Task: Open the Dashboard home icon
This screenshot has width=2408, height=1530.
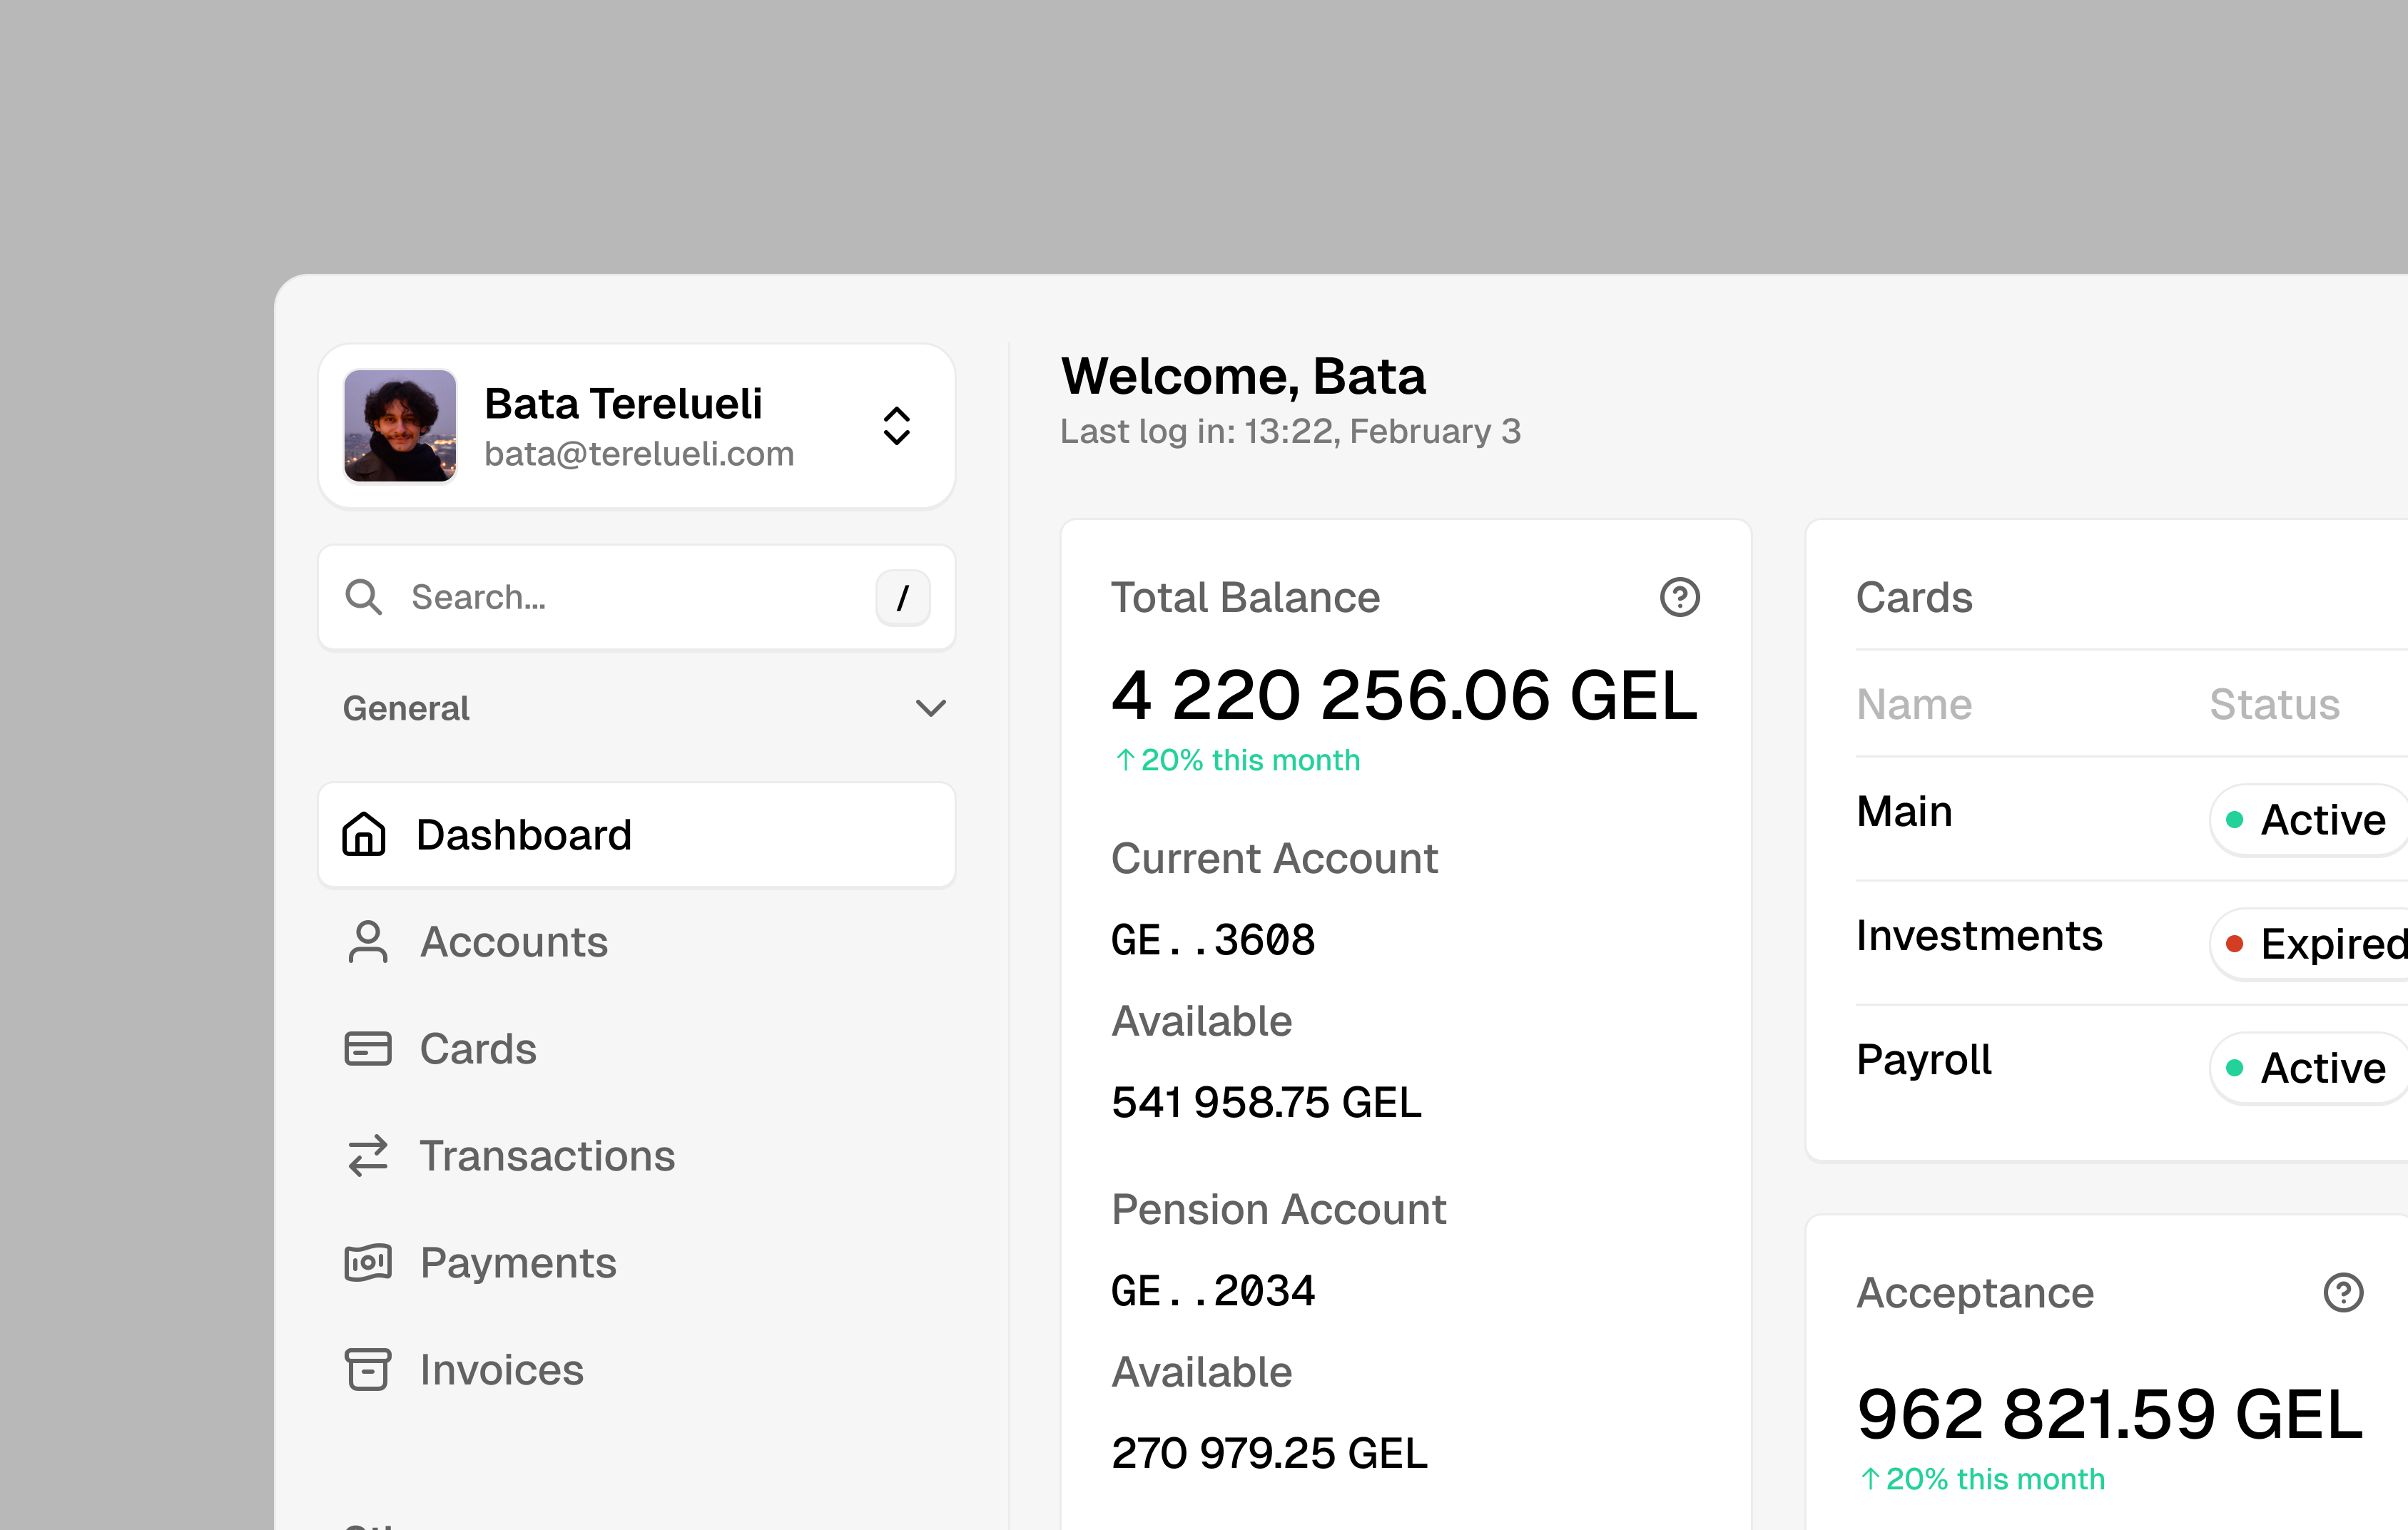Action: (x=364, y=834)
